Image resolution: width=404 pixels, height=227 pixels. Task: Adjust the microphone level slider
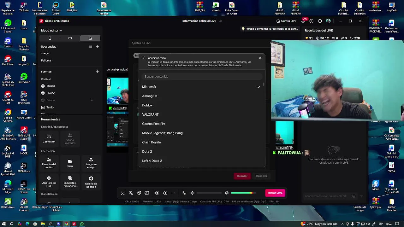[x=243, y=193]
